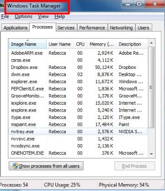Image resolution: width=165 pixels, height=191 pixels.
Task: Open the Performance tab
Action: (92, 28)
